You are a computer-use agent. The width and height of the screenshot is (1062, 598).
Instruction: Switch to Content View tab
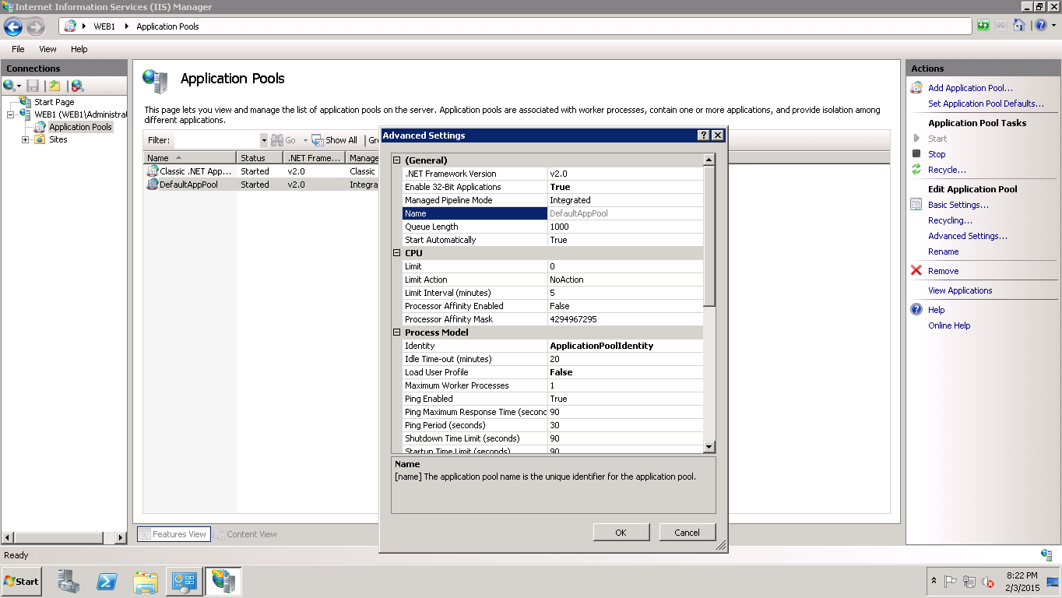245,534
